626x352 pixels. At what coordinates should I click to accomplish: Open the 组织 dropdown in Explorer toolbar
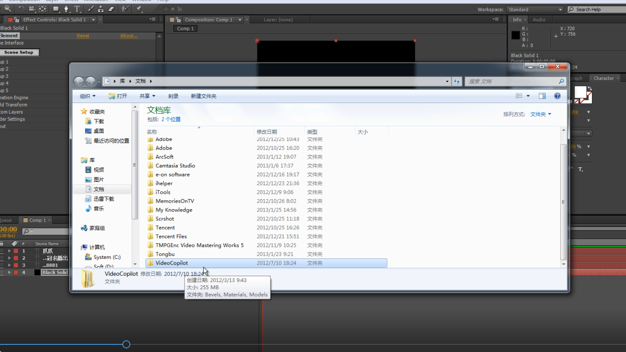pyautogui.click(x=87, y=96)
